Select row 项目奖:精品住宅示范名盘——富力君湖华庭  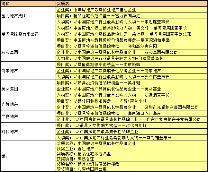[x=131, y=16]
